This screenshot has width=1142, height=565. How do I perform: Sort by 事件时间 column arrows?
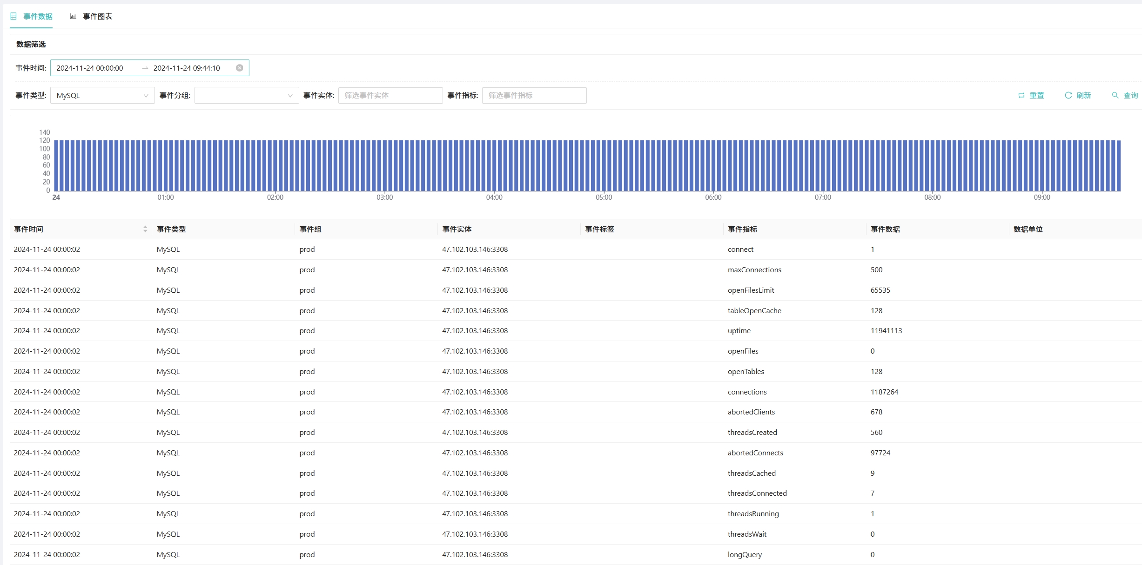coord(145,229)
